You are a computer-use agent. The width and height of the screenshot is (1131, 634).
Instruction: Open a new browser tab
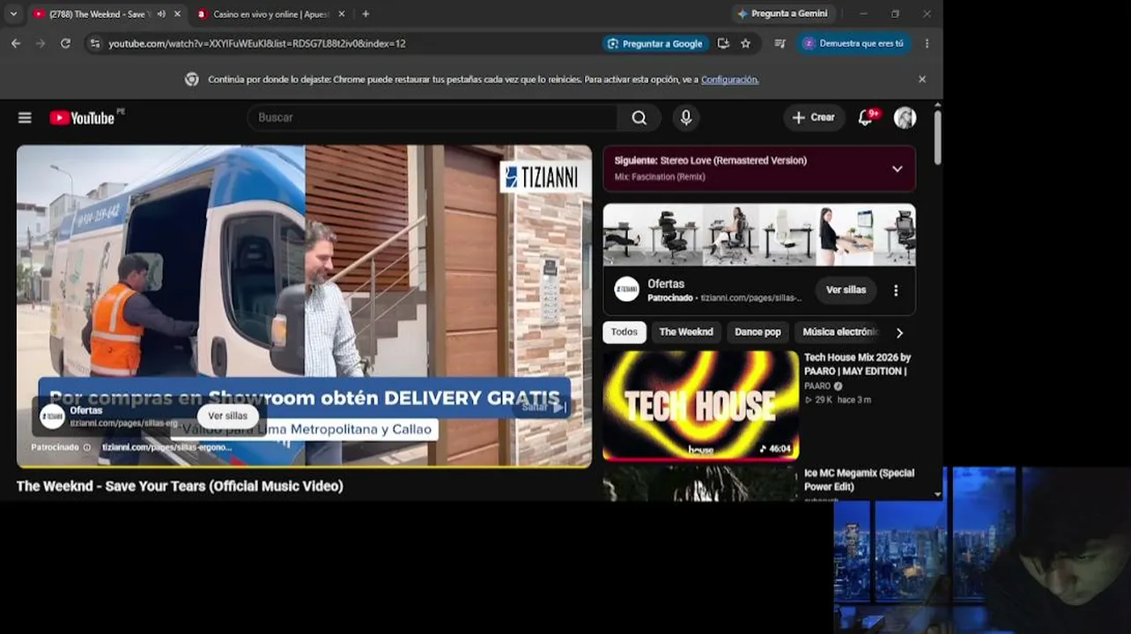tap(366, 14)
